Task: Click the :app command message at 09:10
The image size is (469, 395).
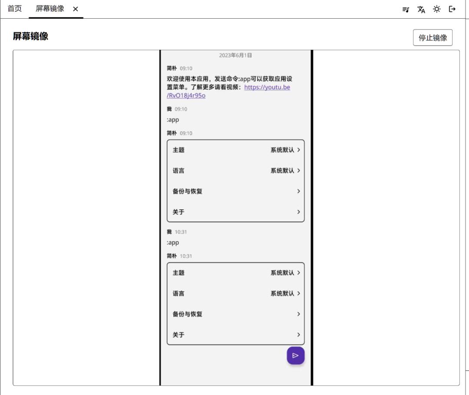Action: (173, 119)
